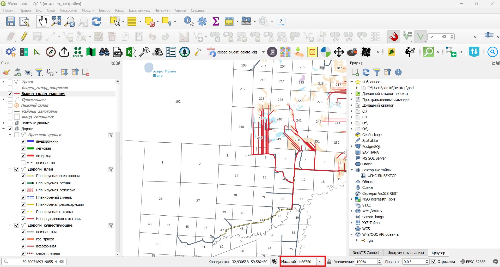Click the Identify Features tool icon
Screen dimensions: 500x267
click(x=189, y=21)
